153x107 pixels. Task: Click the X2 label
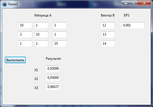point(36,79)
